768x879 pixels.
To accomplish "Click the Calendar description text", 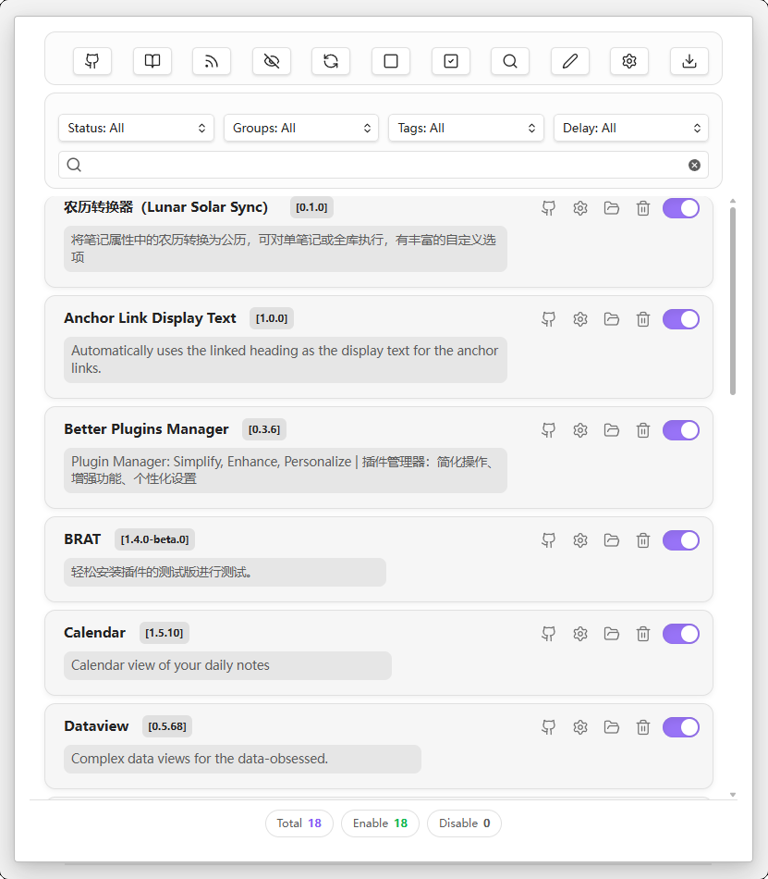I will (x=170, y=665).
